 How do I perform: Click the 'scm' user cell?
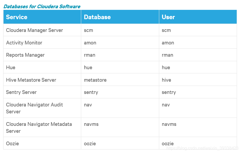coord(198,30)
